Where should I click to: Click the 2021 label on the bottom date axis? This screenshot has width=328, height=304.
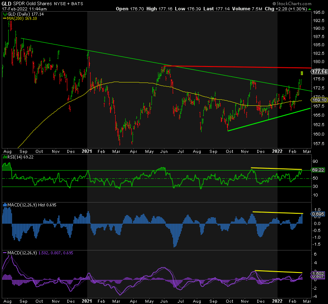click(87, 301)
